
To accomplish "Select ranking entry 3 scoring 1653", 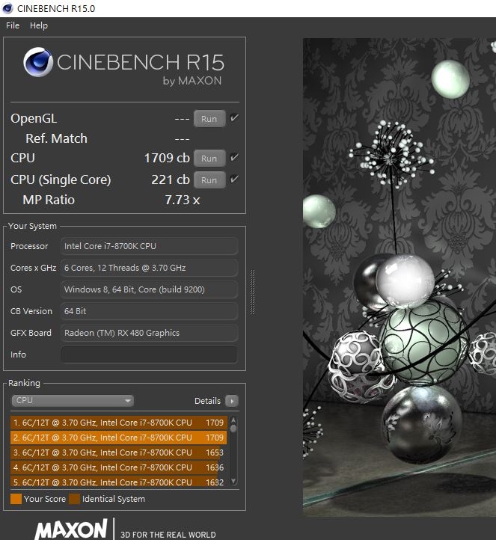I will 119,452.
